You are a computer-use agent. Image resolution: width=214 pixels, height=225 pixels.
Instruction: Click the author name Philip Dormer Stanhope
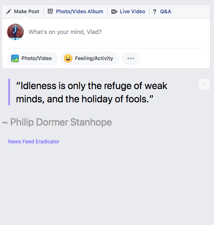61,122
